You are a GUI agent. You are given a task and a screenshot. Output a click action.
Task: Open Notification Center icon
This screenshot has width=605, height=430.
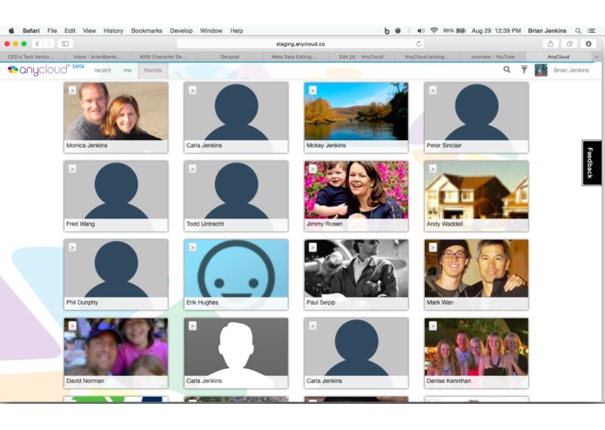[x=591, y=30]
